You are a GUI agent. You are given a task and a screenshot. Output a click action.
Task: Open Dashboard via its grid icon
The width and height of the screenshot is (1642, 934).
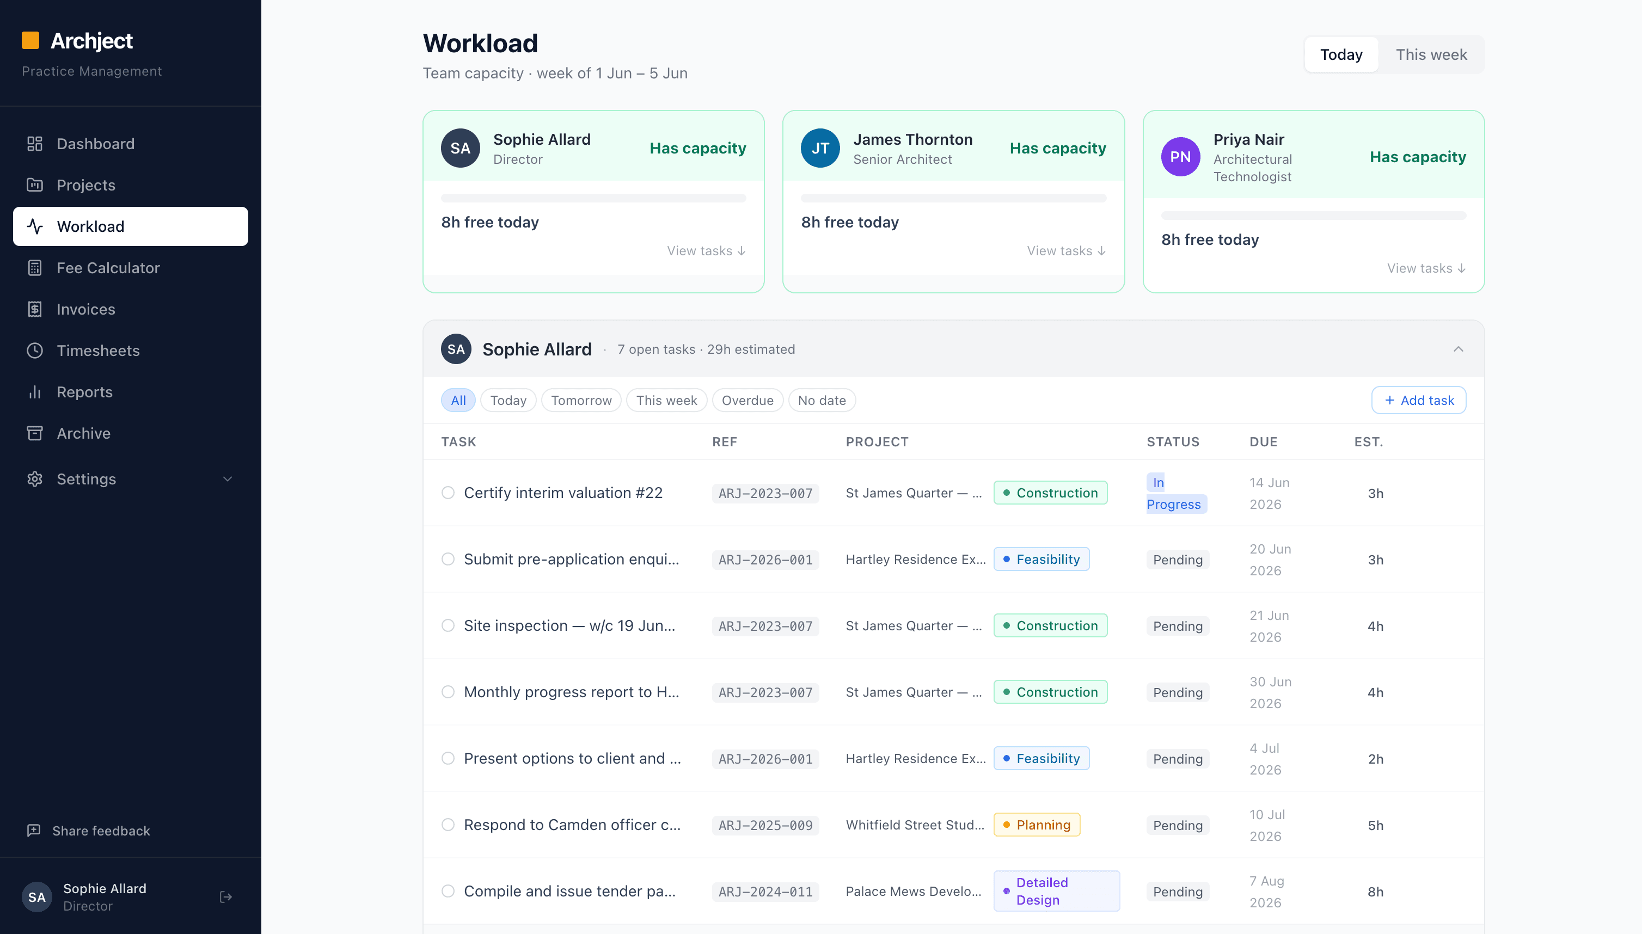click(35, 144)
